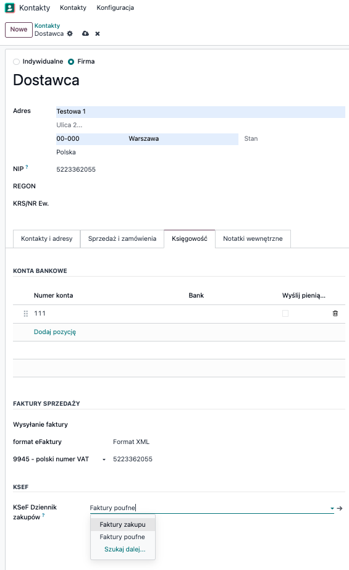
Task: Select the Indywidualne radio button
Action: pos(16,62)
